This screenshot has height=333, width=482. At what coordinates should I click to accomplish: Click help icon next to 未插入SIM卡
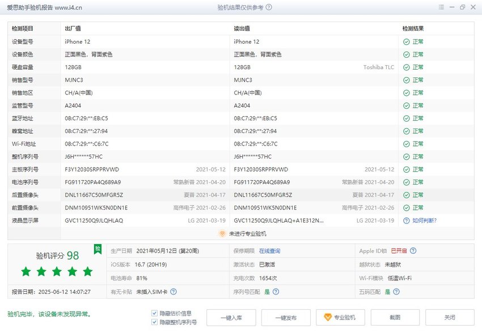pyautogui.click(x=174, y=292)
